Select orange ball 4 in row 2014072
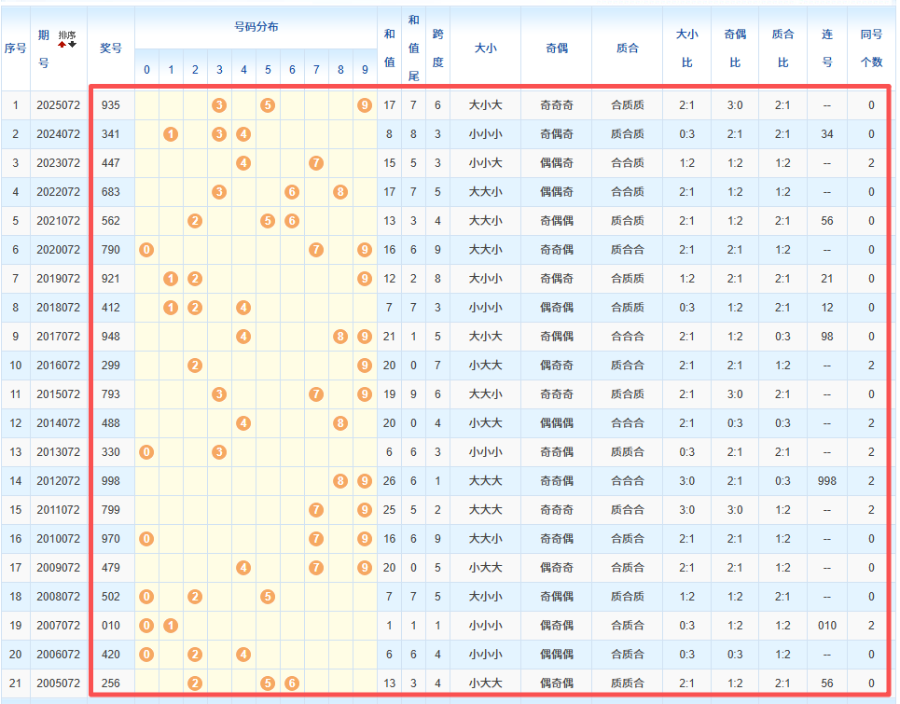 (243, 423)
